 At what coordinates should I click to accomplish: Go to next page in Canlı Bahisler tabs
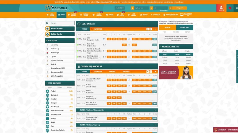[150, 29]
